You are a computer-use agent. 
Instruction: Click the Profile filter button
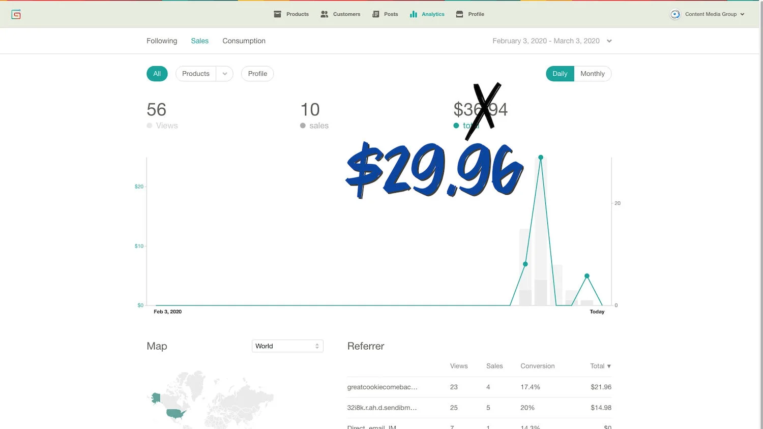[257, 73]
